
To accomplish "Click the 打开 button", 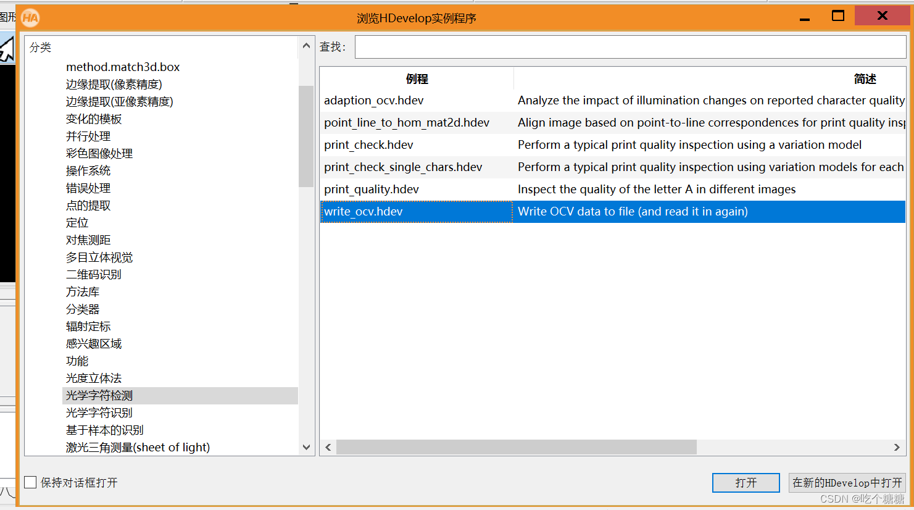I will point(746,483).
